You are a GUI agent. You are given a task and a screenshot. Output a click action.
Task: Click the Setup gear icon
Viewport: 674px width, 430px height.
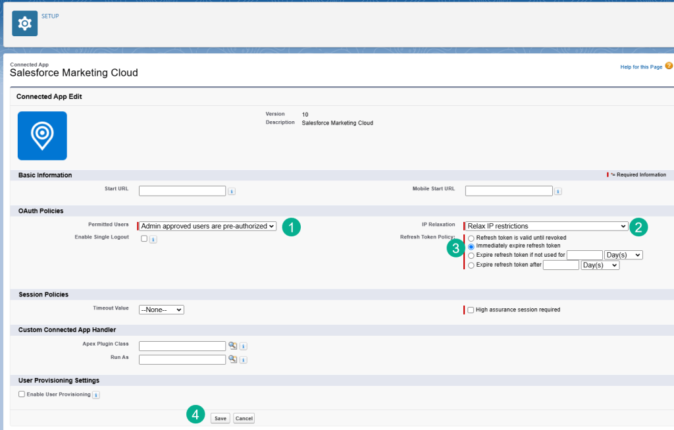pyautogui.click(x=24, y=24)
